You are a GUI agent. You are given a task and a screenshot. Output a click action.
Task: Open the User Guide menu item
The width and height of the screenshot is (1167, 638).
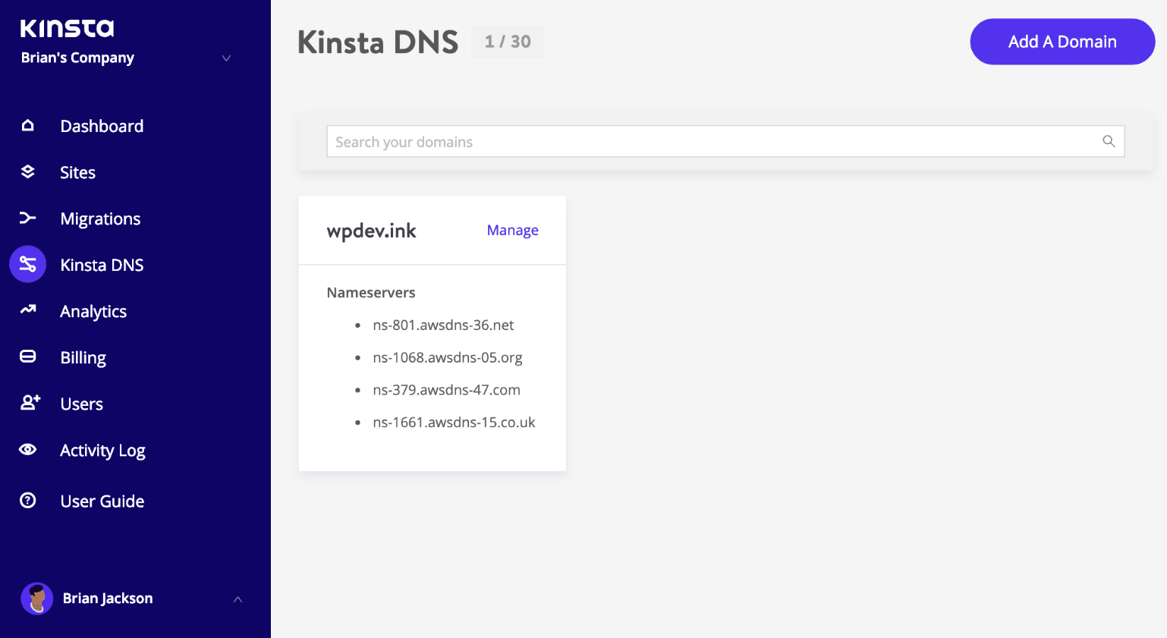click(102, 501)
